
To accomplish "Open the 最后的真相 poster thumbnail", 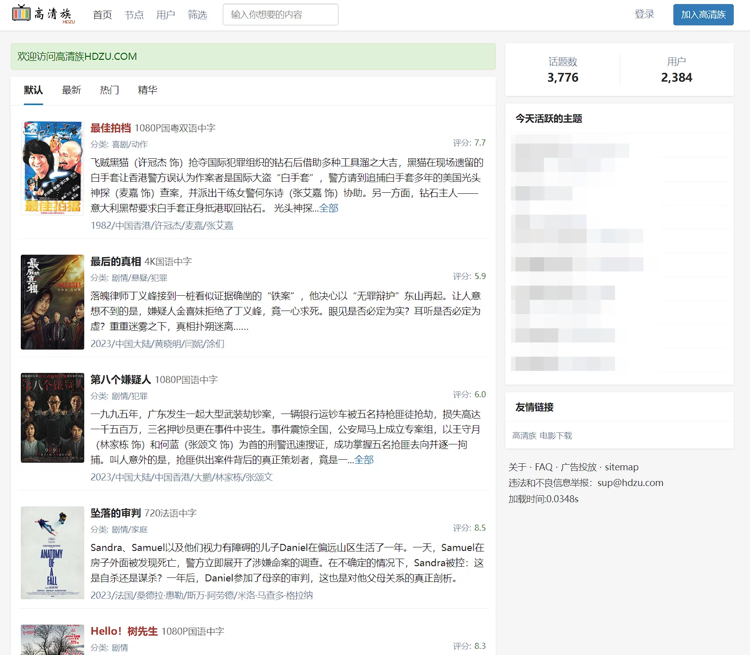I will pos(52,302).
